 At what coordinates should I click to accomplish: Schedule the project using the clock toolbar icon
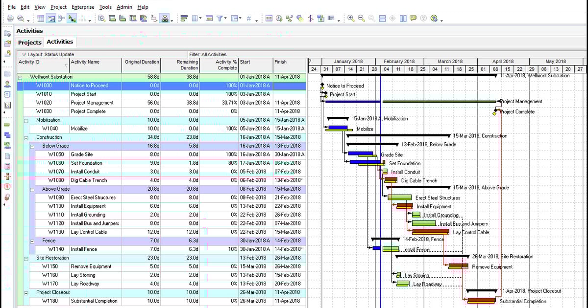pos(278,19)
